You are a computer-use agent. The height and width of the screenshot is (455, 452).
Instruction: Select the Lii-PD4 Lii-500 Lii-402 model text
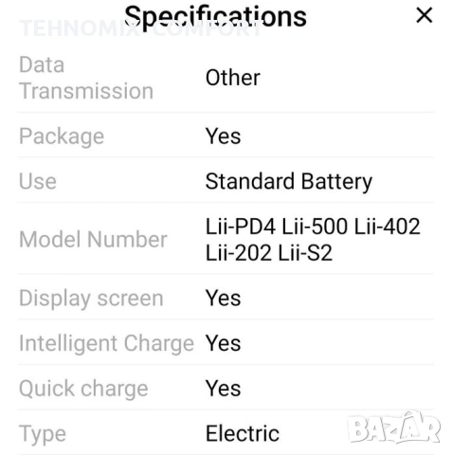click(313, 227)
